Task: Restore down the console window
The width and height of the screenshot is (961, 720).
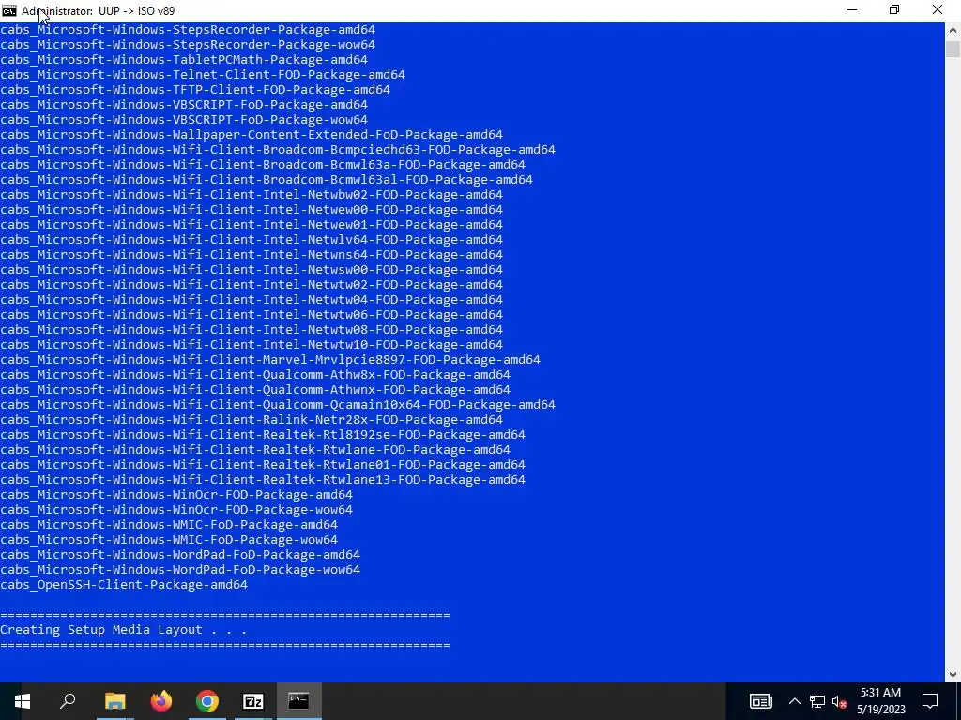Action: pos(894,10)
